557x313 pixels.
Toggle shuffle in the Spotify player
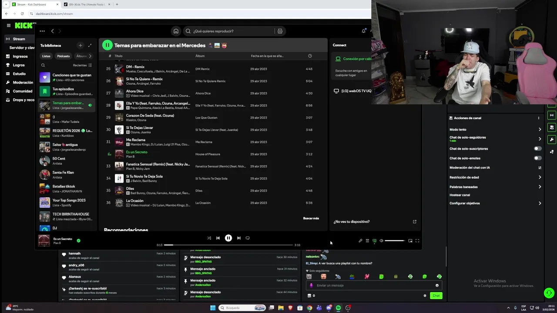(x=209, y=238)
